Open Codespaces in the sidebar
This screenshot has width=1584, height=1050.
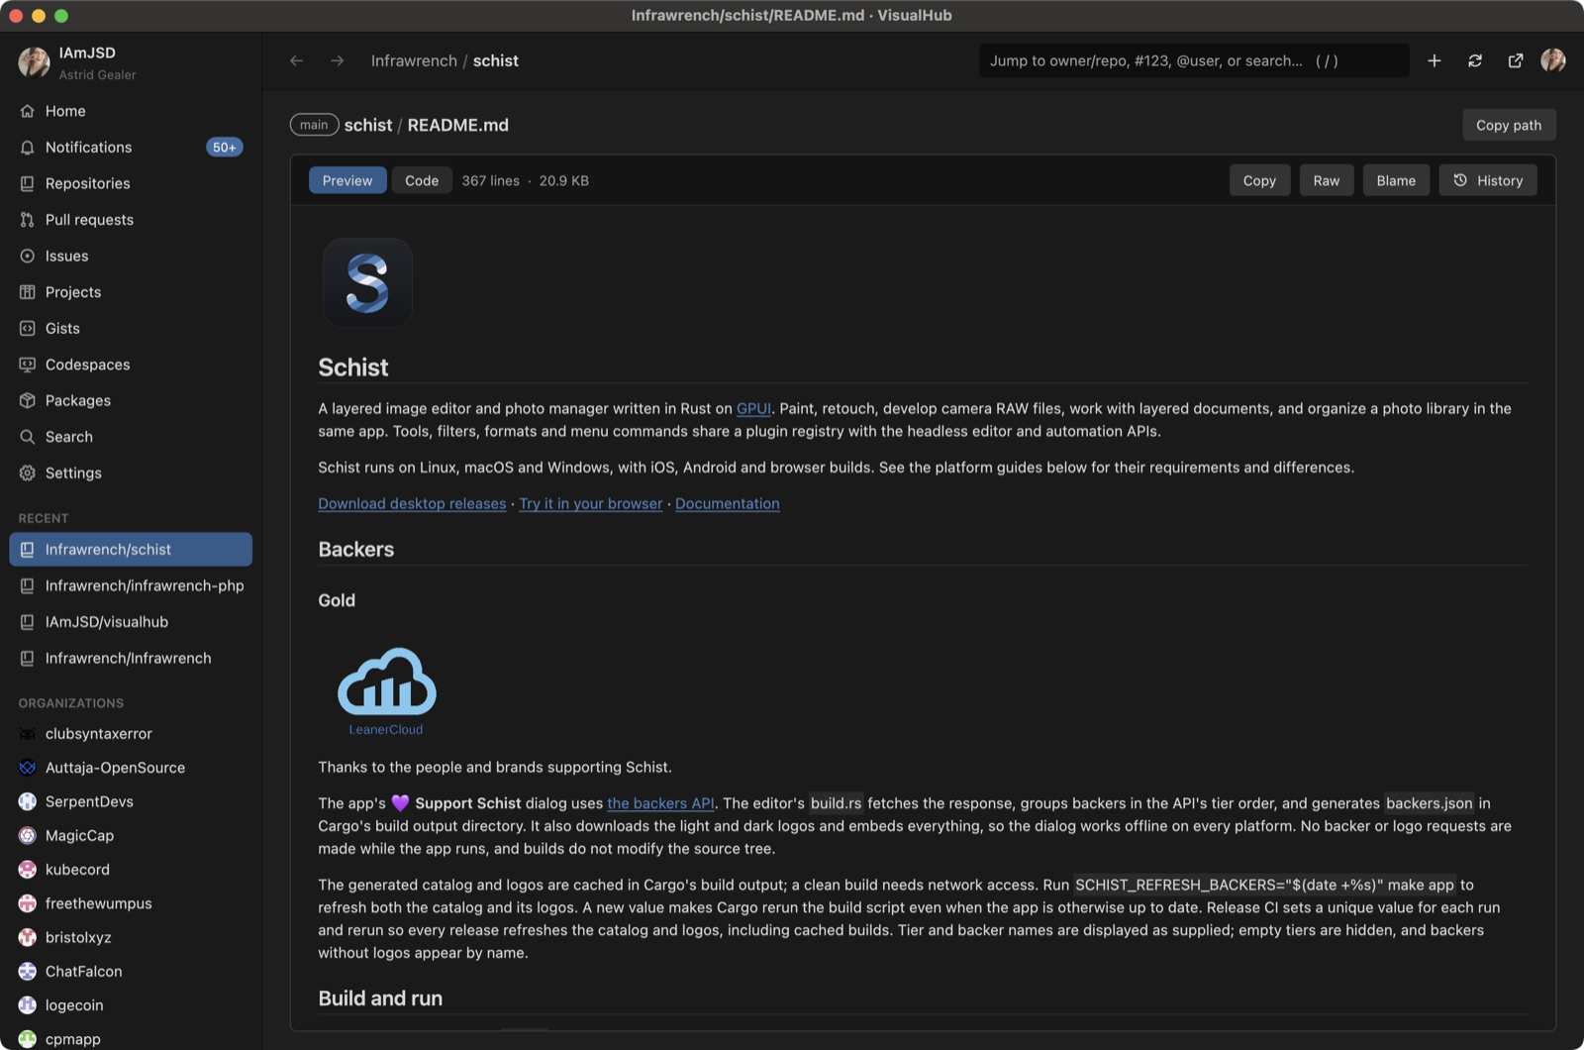(131, 365)
